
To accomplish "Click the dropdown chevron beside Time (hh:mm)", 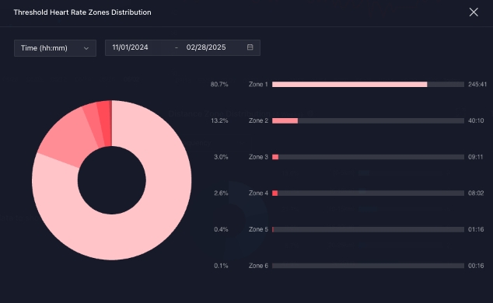I will click(x=86, y=48).
